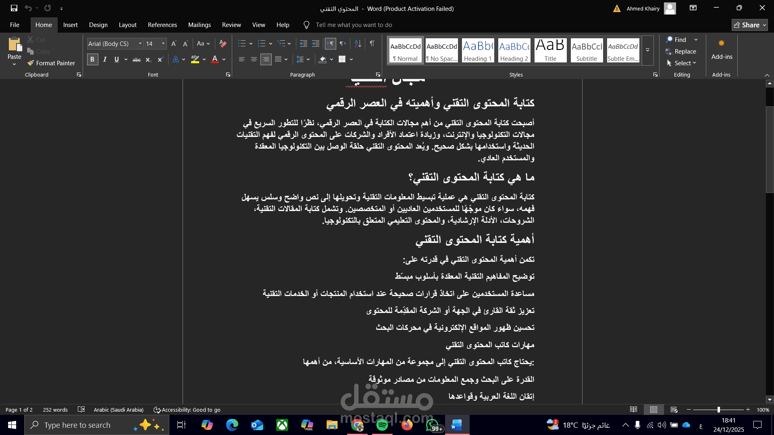The height and width of the screenshot is (435, 774).
Task: Click the Paste clipboard icon
Action: click(15, 44)
